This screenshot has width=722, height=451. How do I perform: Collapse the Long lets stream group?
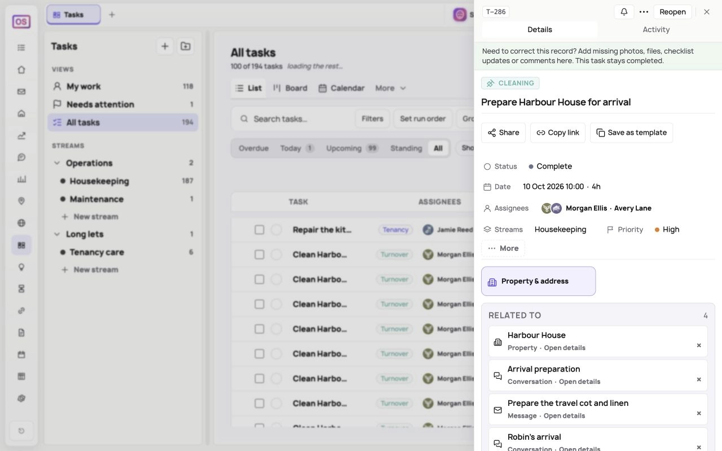(56, 234)
